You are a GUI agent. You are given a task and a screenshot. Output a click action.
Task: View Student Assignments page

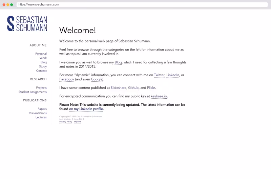pos(33,92)
